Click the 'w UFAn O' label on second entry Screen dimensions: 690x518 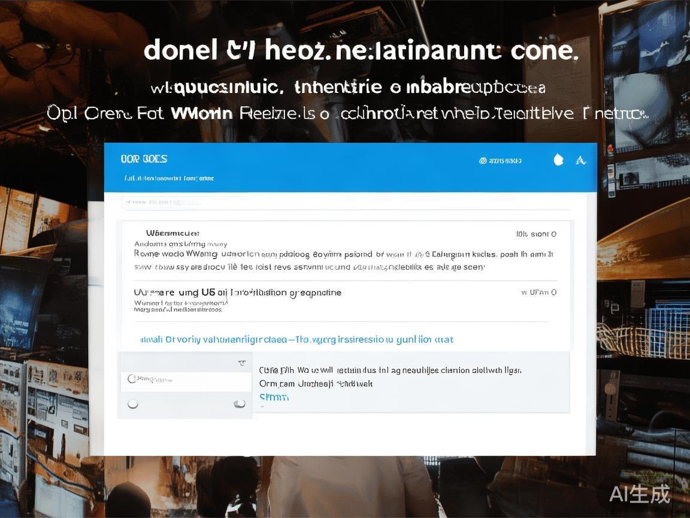point(538,292)
